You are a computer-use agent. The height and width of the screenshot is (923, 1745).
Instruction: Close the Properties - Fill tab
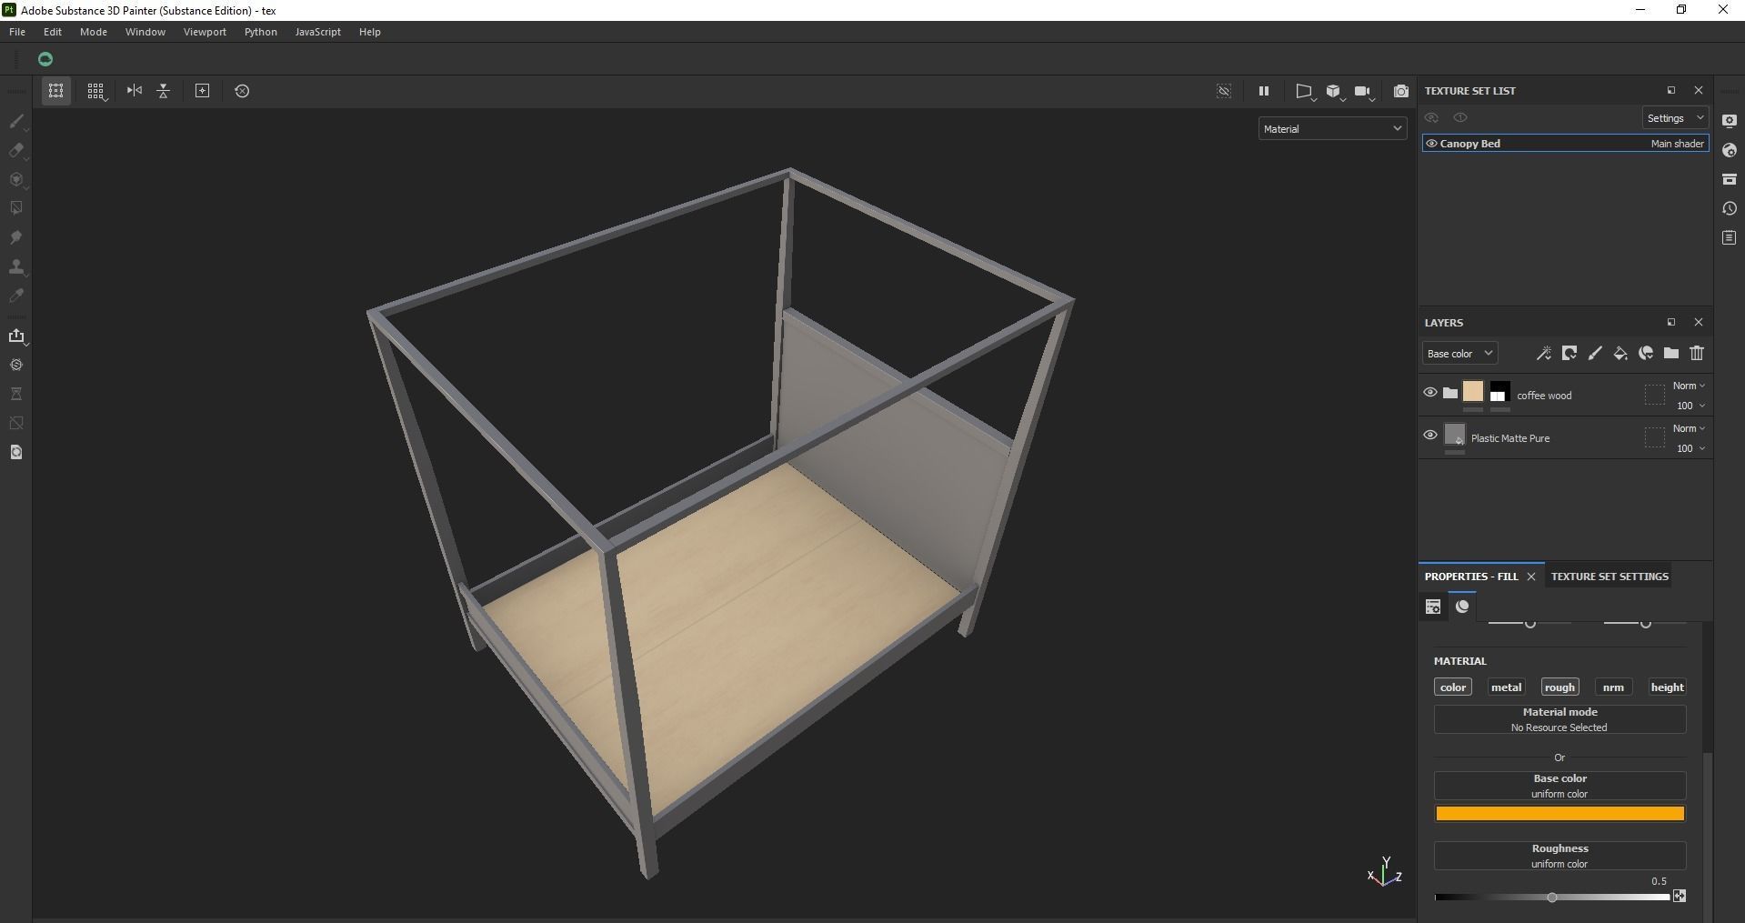pos(1531,577)
